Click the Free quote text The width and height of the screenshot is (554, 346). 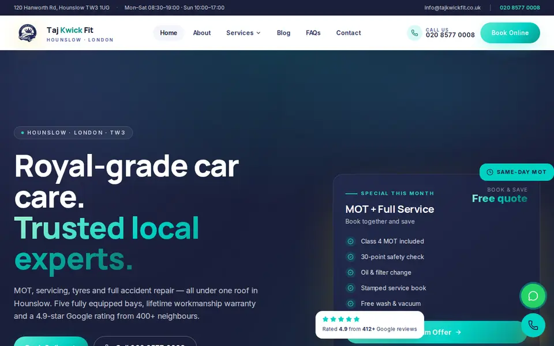[500, 198]
